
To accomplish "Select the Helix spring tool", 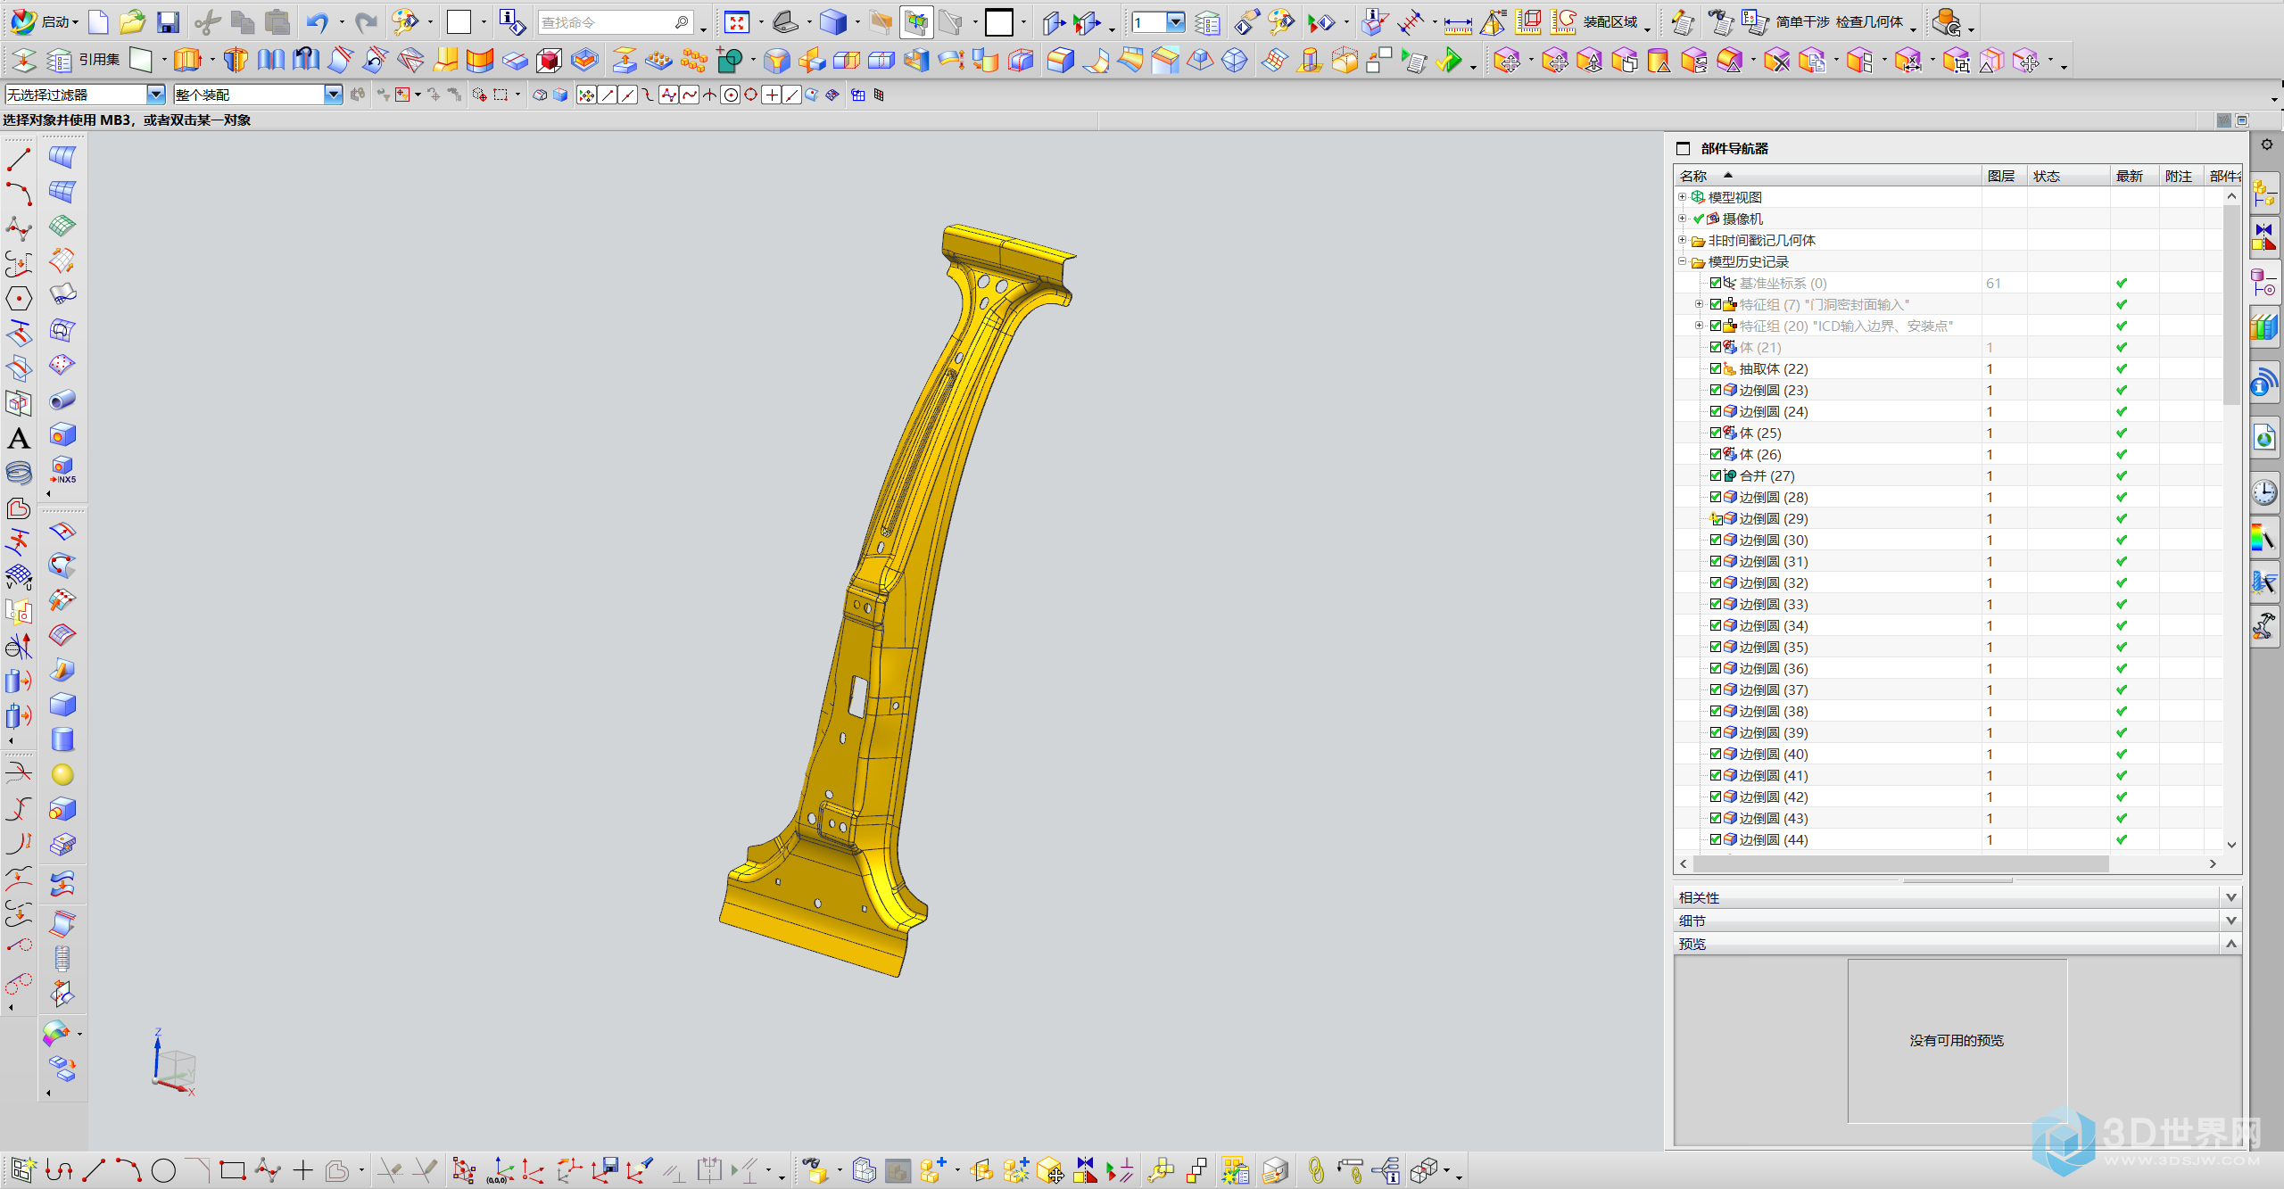I will click(x=19, y=473).
